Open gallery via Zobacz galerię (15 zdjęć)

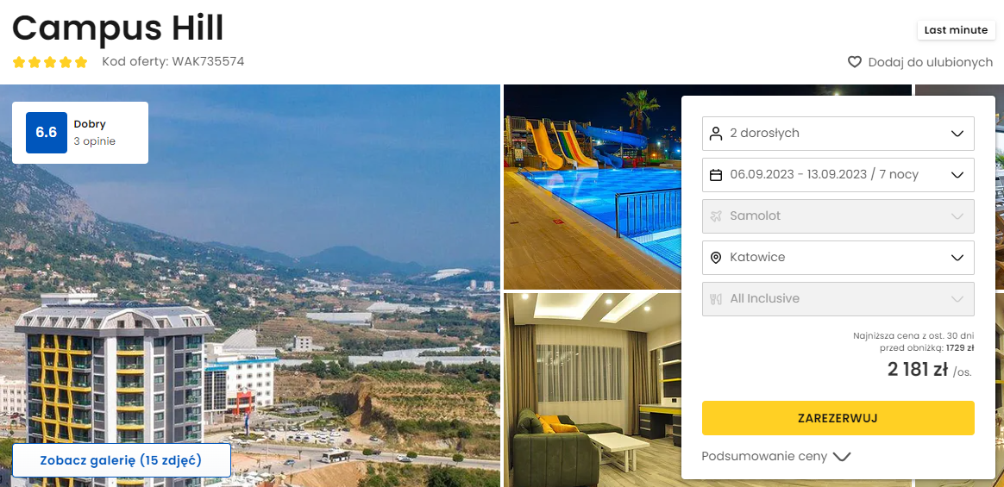coord(121,460)
